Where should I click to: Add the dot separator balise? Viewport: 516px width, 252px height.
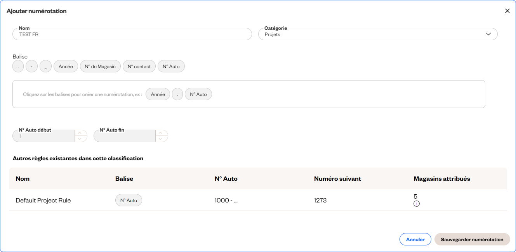(x=18, y=67)
